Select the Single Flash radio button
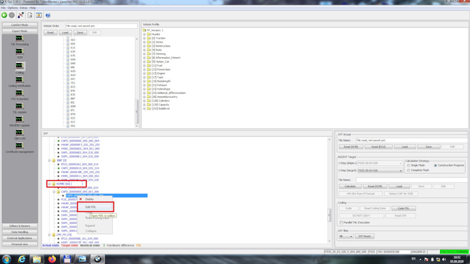470x264 pixels. coord(408,166)
